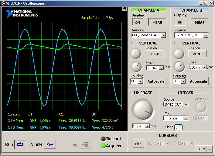Click the 'Cursors:' readout label
Viewport: 215px width, 156px height.
point(14,114)
